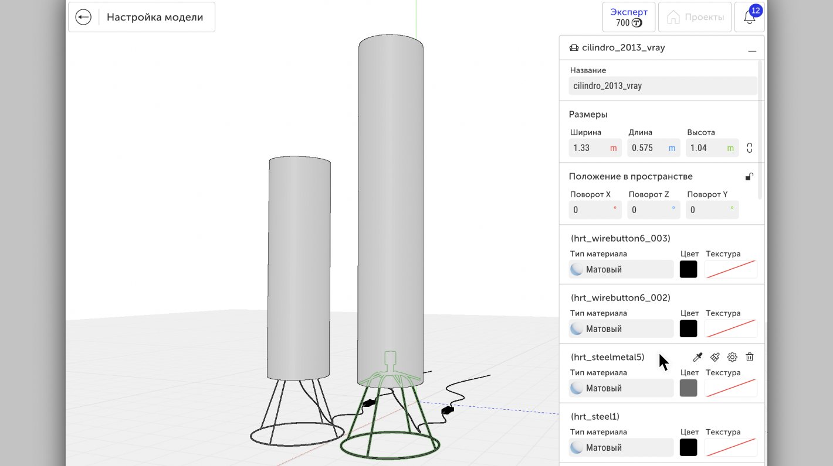Click the Название name input field
Image resolution: width=833 pixels, height=466 pixels.
click(x=663, y=86)
